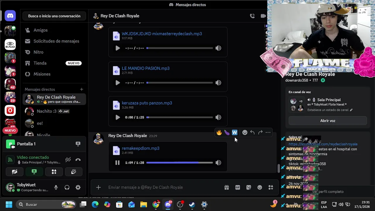
Task: Open the GIF picker
Action: click(x=238, y=187)
